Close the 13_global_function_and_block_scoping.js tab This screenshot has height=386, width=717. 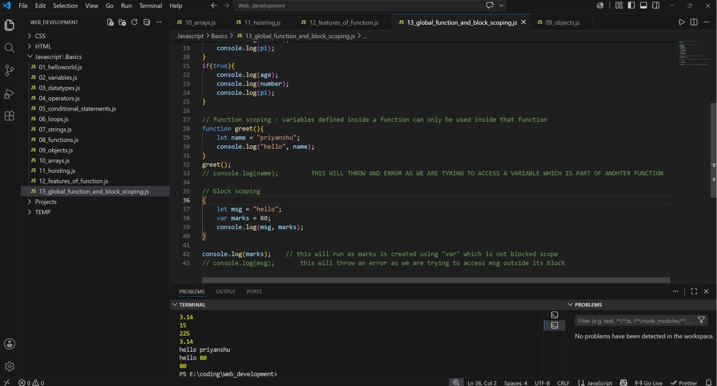523,22
